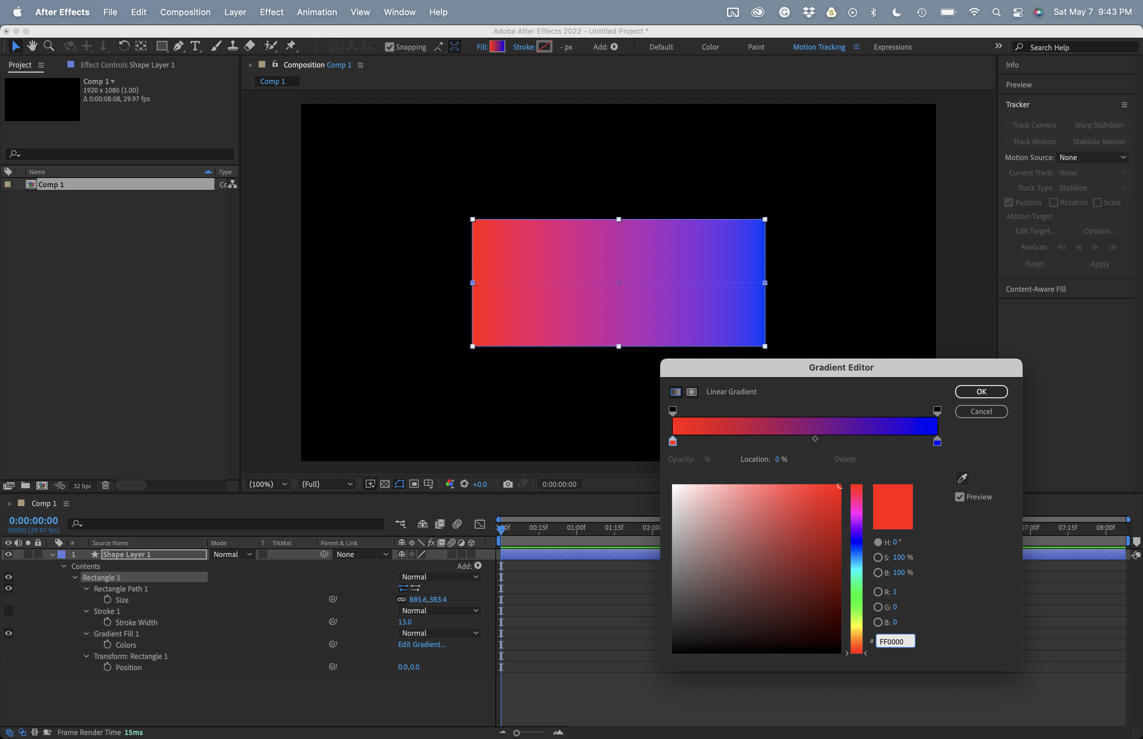Select the Brush tool

pyautogui.click(x=215, y=46)
